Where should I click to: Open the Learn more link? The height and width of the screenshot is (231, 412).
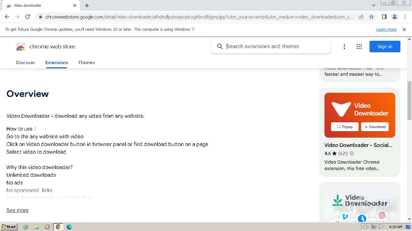tap(386, 29)
